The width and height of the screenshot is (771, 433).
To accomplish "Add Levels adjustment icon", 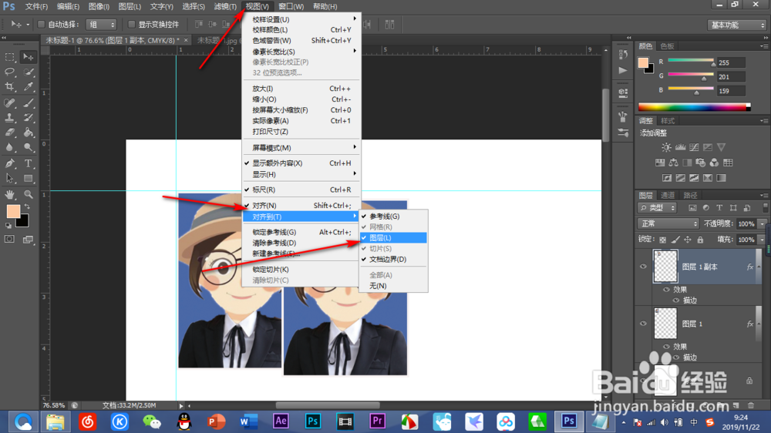I will (x=680, y=147).
